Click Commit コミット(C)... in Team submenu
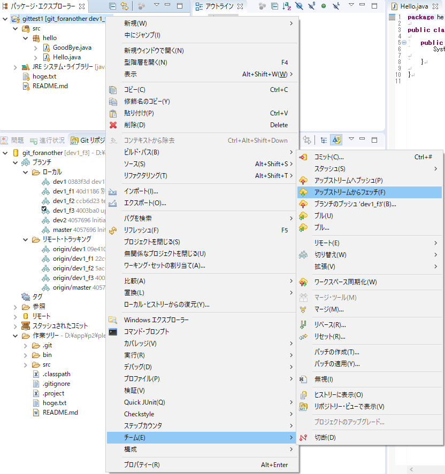This screenshot has height=474, width=445. point(370,157)
